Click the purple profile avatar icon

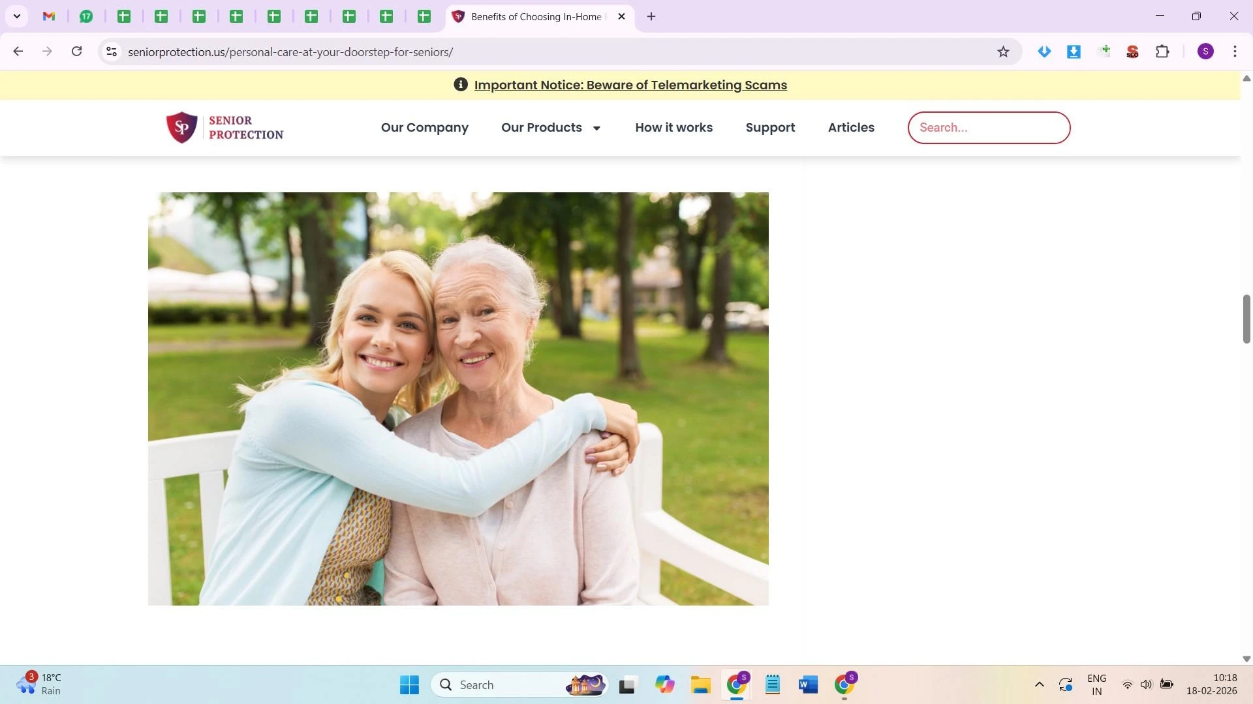(x=1205, y=51)
